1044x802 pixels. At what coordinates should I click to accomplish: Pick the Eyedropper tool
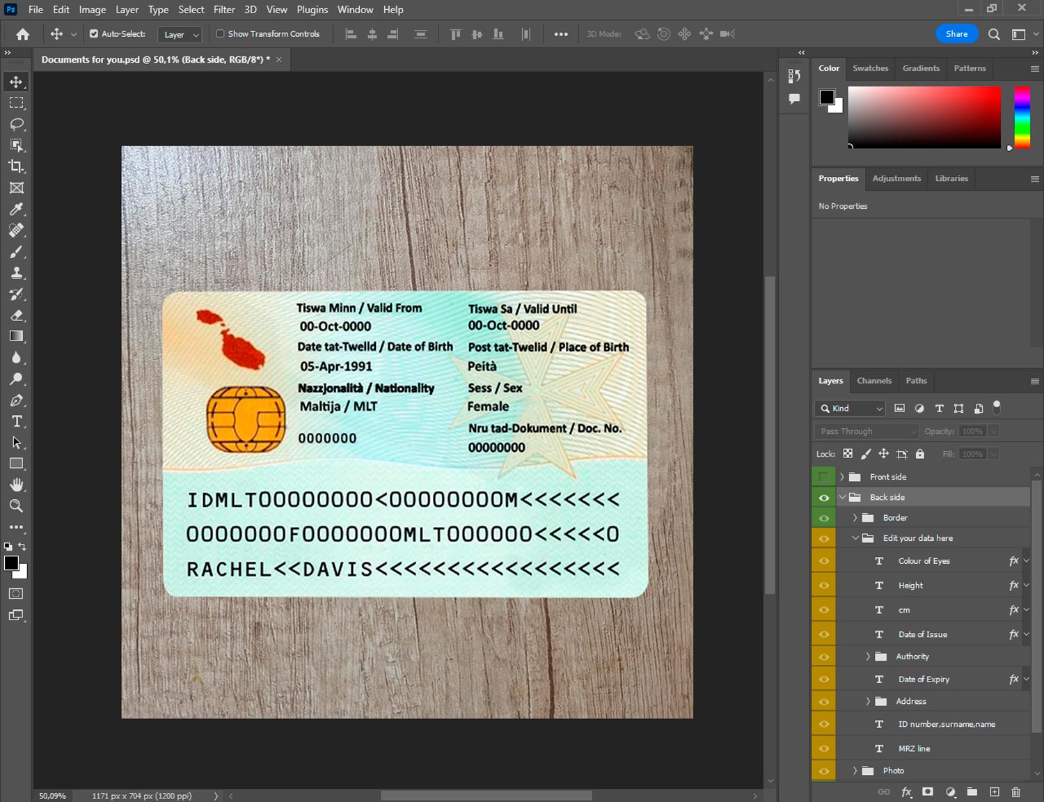coord(17,209)
